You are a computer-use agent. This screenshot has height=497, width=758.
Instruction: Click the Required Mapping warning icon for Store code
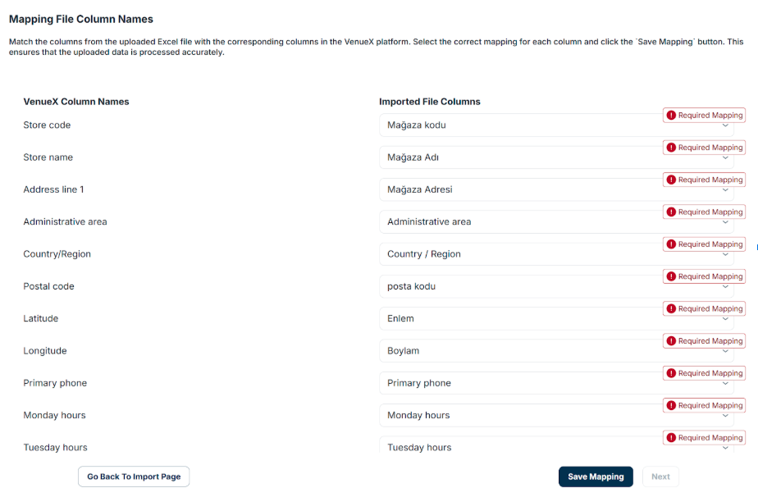[x=671, y=115]
